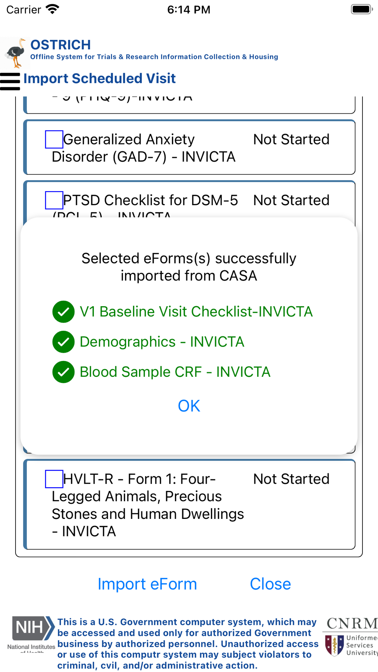Image resolution: width=378 pixels, height=672 pixels.
Task: Tap the OSTRICH app title text
Action: tap(60, 45)
